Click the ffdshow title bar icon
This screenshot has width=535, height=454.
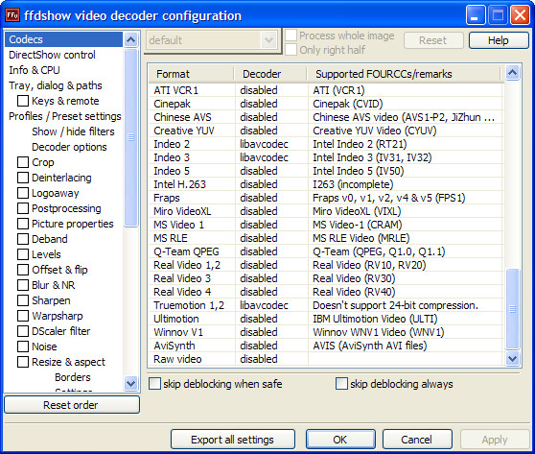[12, 15]
